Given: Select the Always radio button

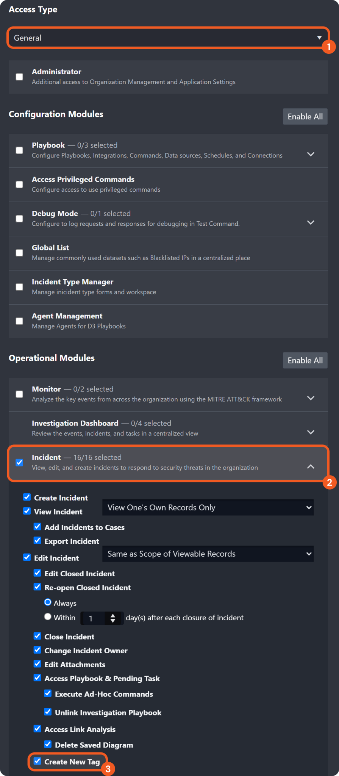Looking at the screenshot, I should pos(48,602).
